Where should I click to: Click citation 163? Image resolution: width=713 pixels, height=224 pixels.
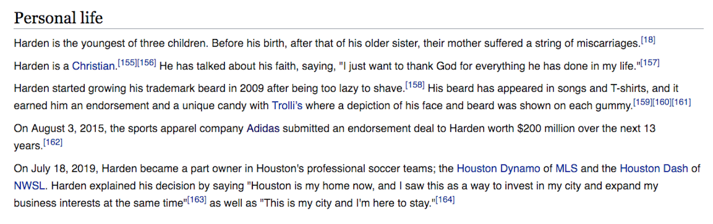[197, 200]
